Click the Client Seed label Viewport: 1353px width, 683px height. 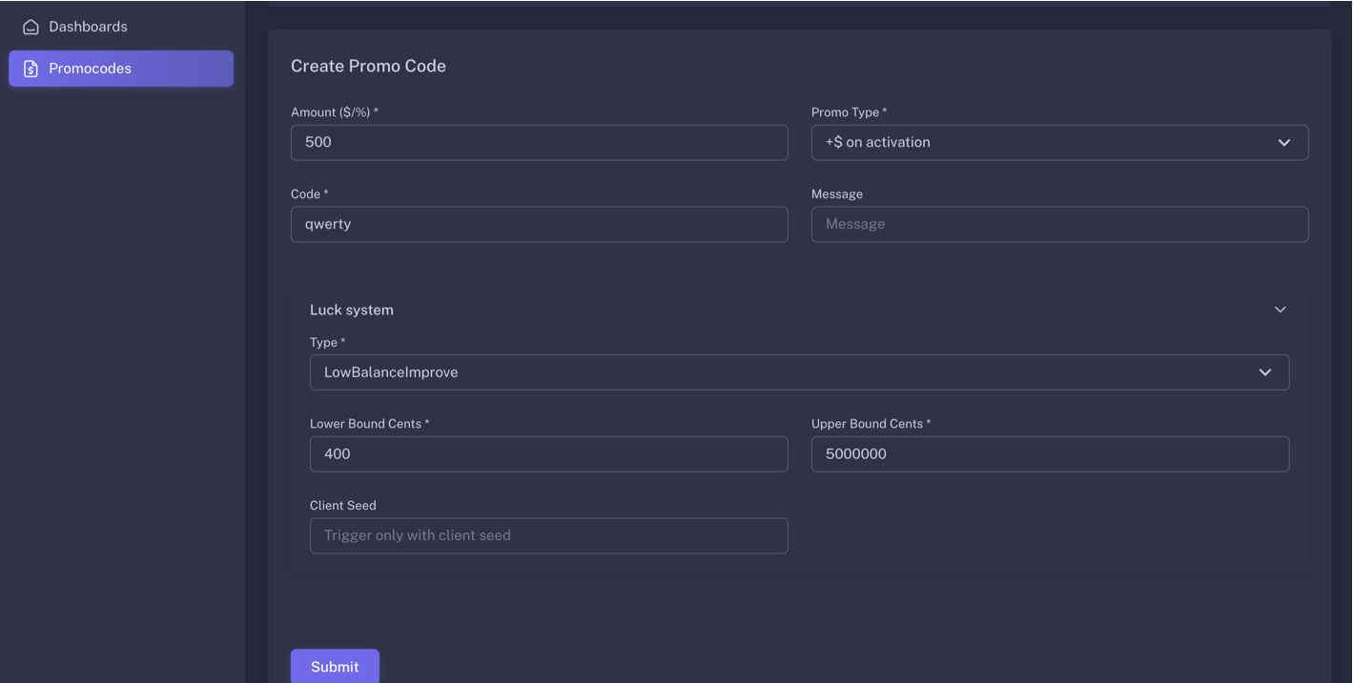pos(343,506)
